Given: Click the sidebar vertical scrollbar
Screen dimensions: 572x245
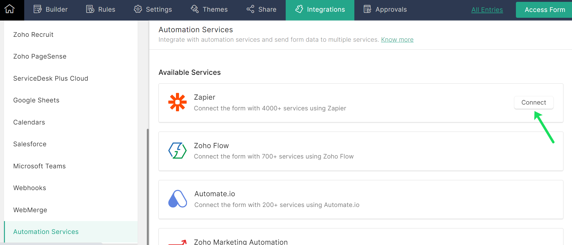Looking at the screenshot, I should pos(148,184).
